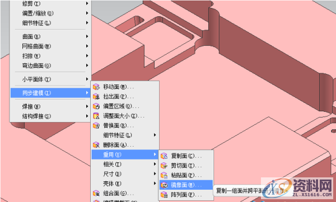This screenshot has height=202, width=336.
Task: Expand the 网格曲面(M) submenu arrow
Action: coord(87,46)
